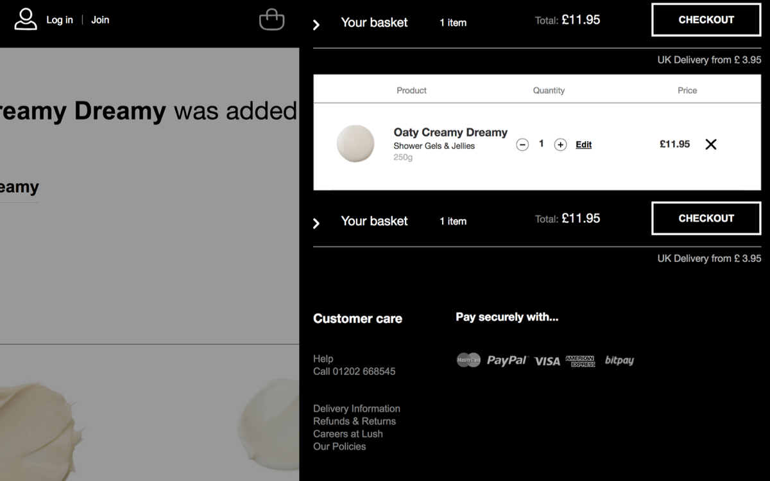The width and height of the screenshot is (770, 481).
Task: Click the 250g size label
Action: pos(403,157)
